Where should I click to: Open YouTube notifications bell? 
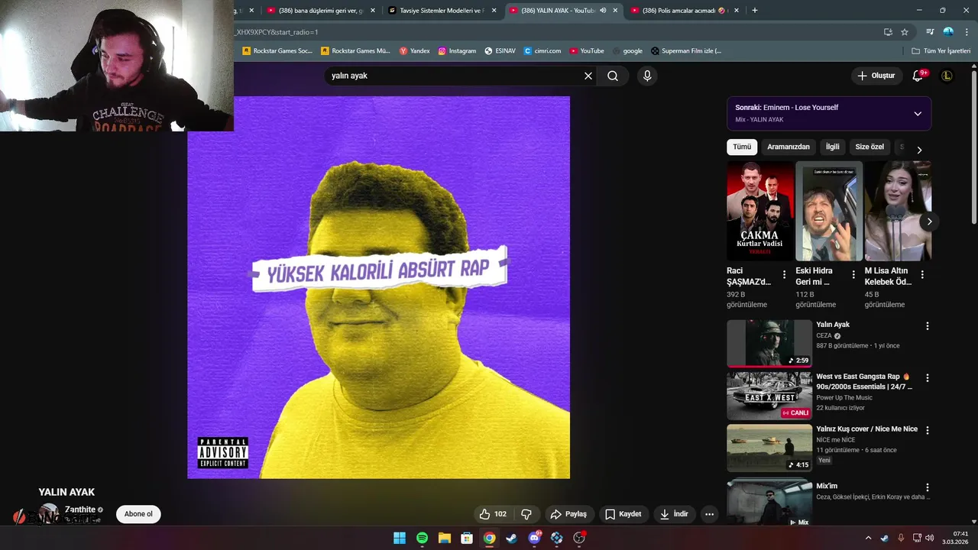[x=918, y=76]
